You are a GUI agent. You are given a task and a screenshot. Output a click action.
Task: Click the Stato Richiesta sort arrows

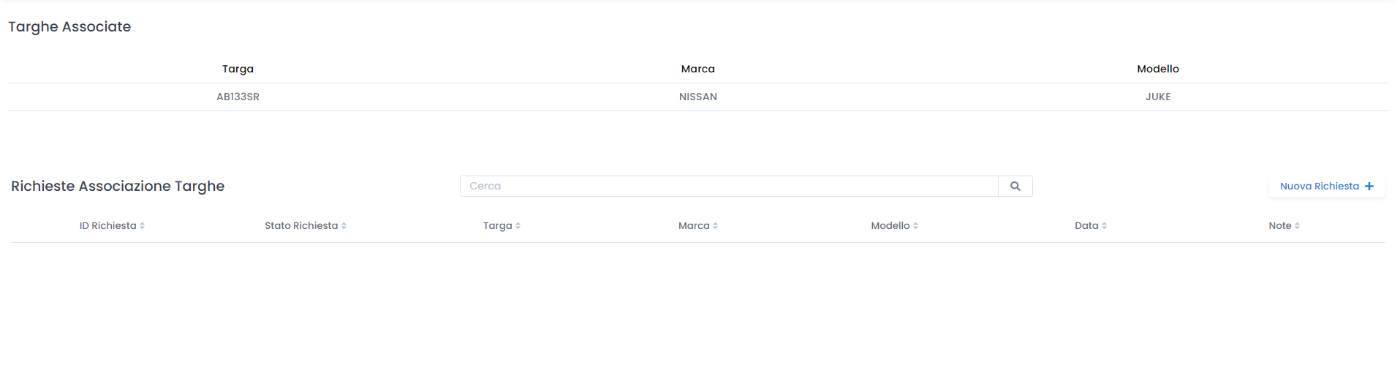coord(344,226)
